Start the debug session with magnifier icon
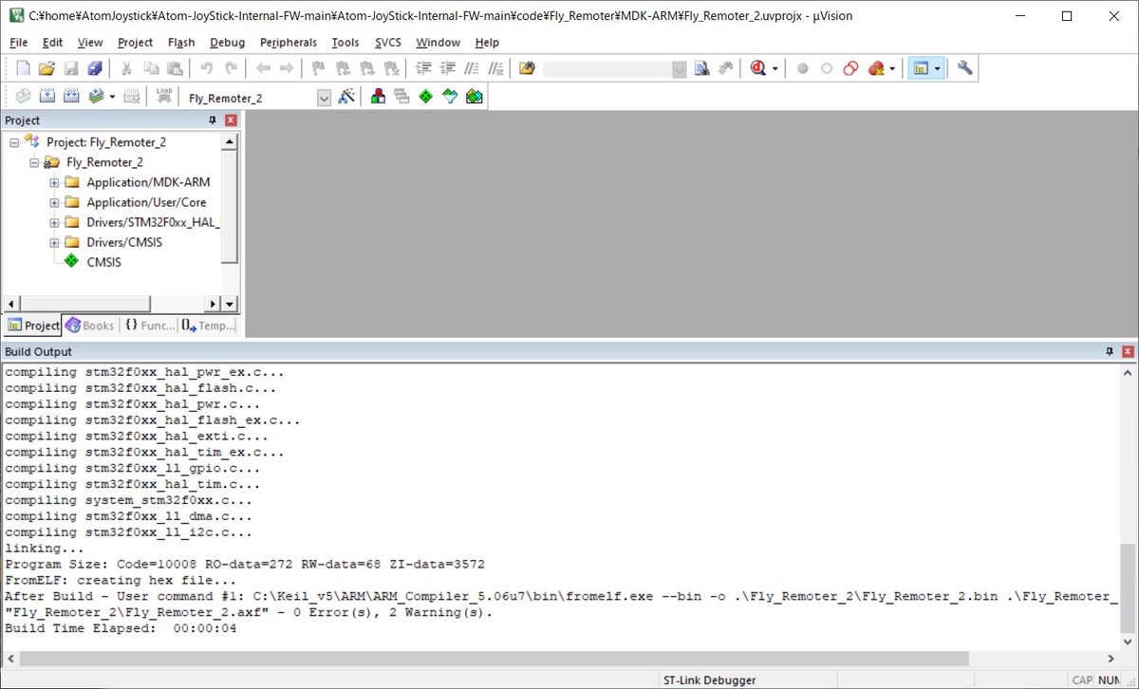 tap(757, 68)
